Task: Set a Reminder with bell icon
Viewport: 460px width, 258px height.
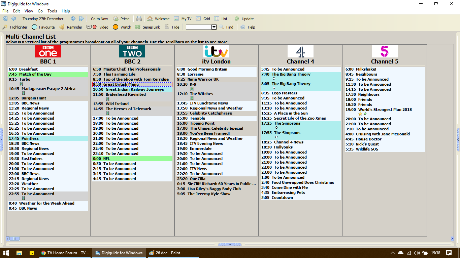Action: tap(71, 27)
